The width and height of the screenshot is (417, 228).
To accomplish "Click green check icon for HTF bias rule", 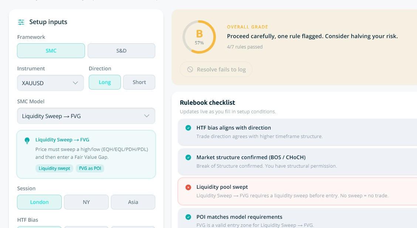I will click(x=188, y=128).
